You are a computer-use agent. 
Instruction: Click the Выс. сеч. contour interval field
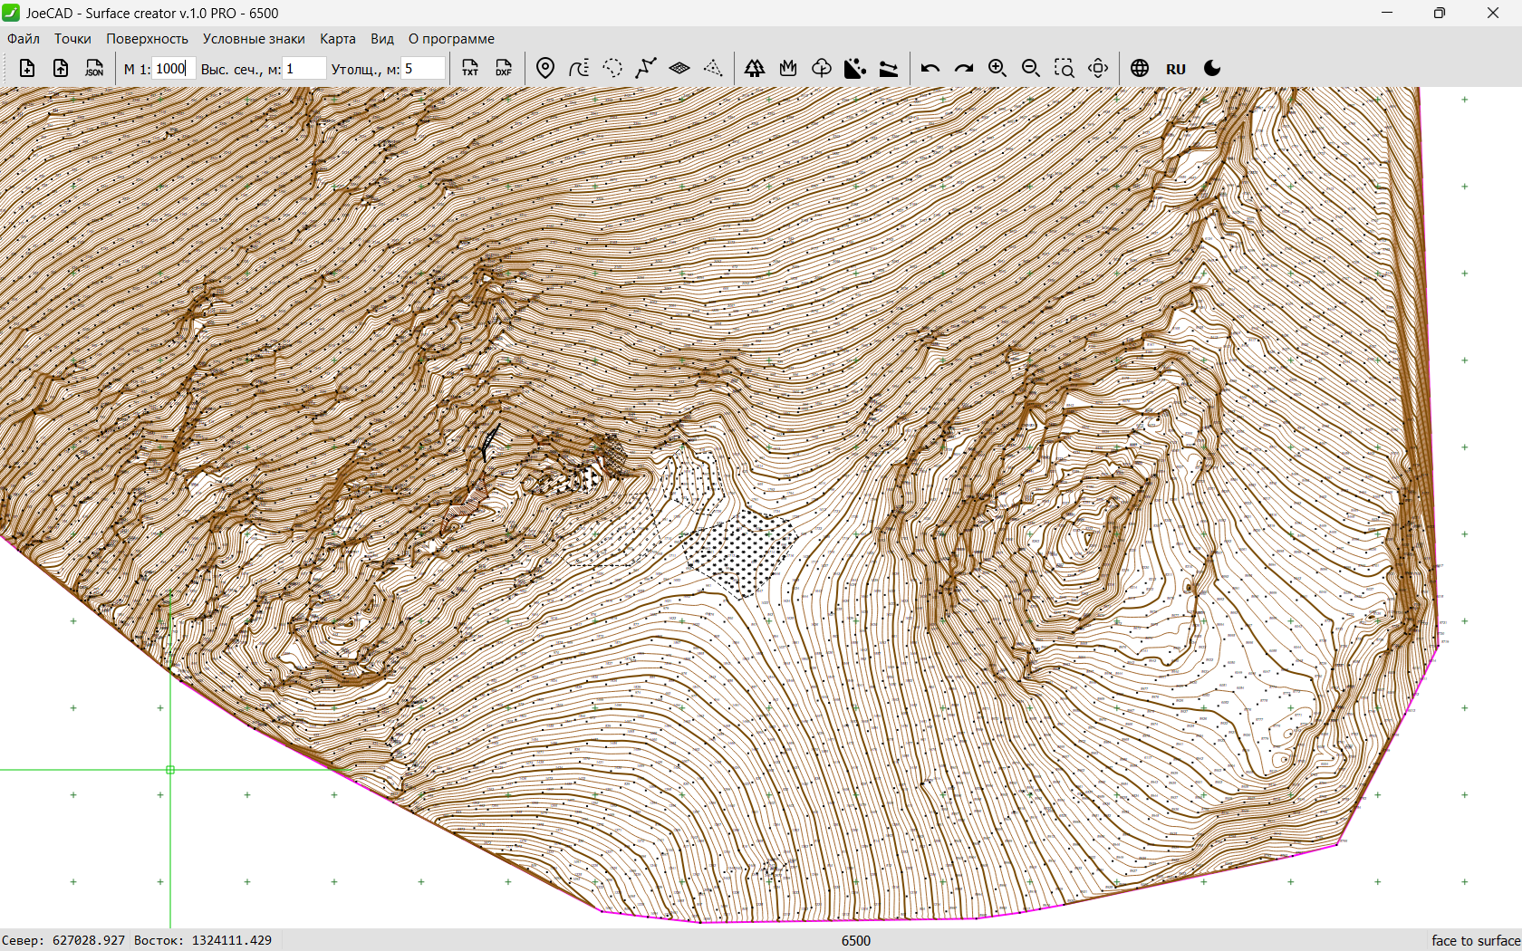point(304,68)
